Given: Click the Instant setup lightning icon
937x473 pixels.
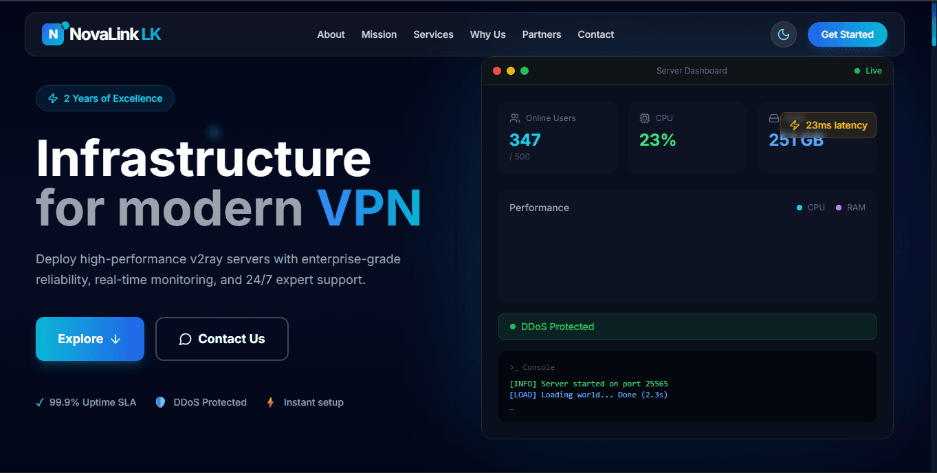Looking at the screenshot, I should [x=270, y=402].
